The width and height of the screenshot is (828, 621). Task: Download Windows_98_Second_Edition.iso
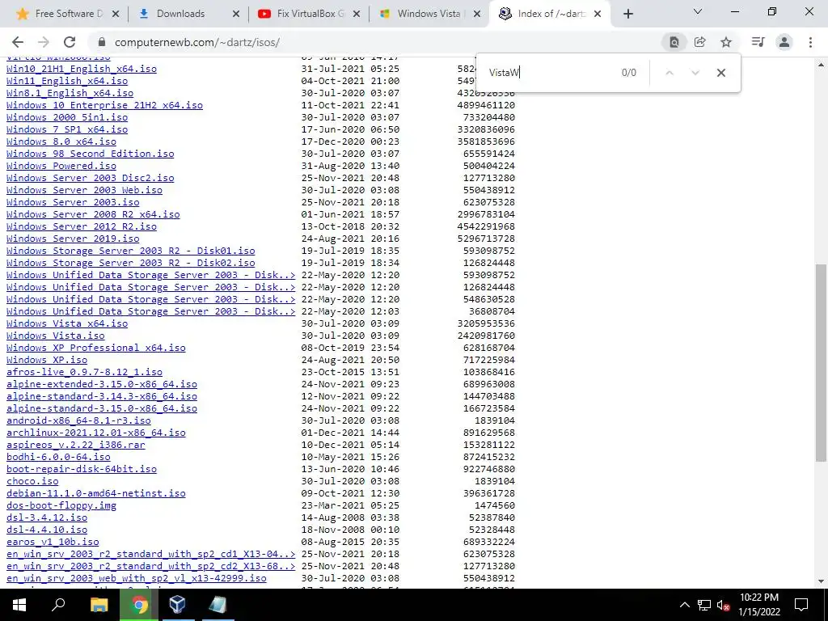tap(91, 154)
